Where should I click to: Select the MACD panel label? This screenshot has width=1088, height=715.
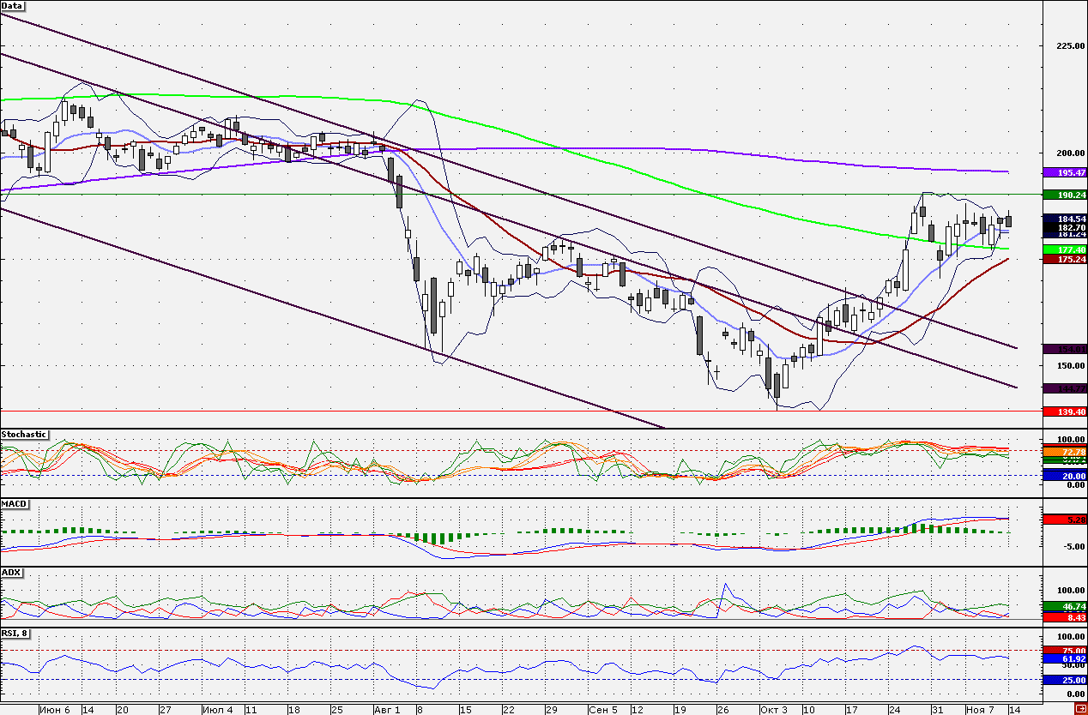(14, 503)
